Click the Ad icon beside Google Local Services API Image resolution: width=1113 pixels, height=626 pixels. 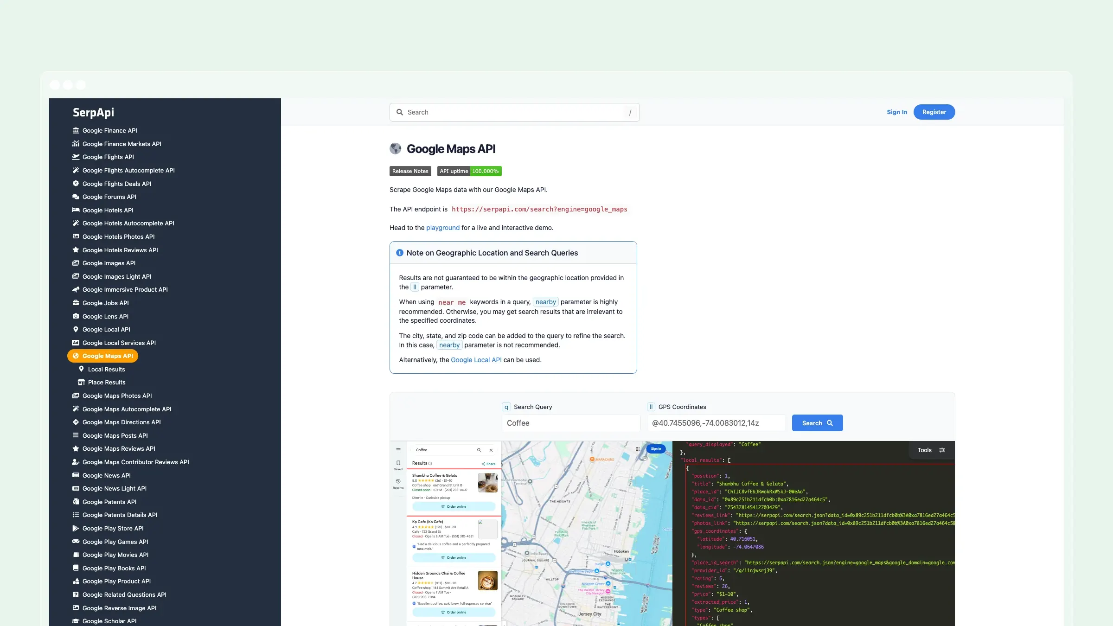tap(76, 343)
